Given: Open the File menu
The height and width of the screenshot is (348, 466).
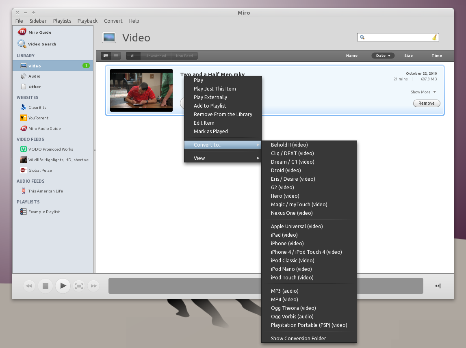Looking at the screenshot, I should [19, 21].
